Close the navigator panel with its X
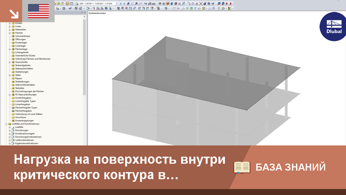 [x=85, y=13]
